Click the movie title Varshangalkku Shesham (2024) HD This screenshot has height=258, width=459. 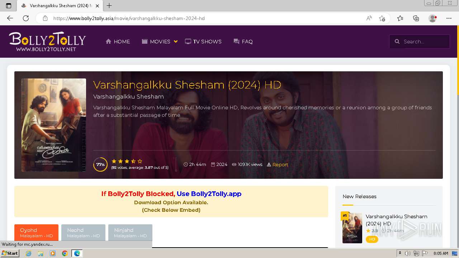coord(187,85)
